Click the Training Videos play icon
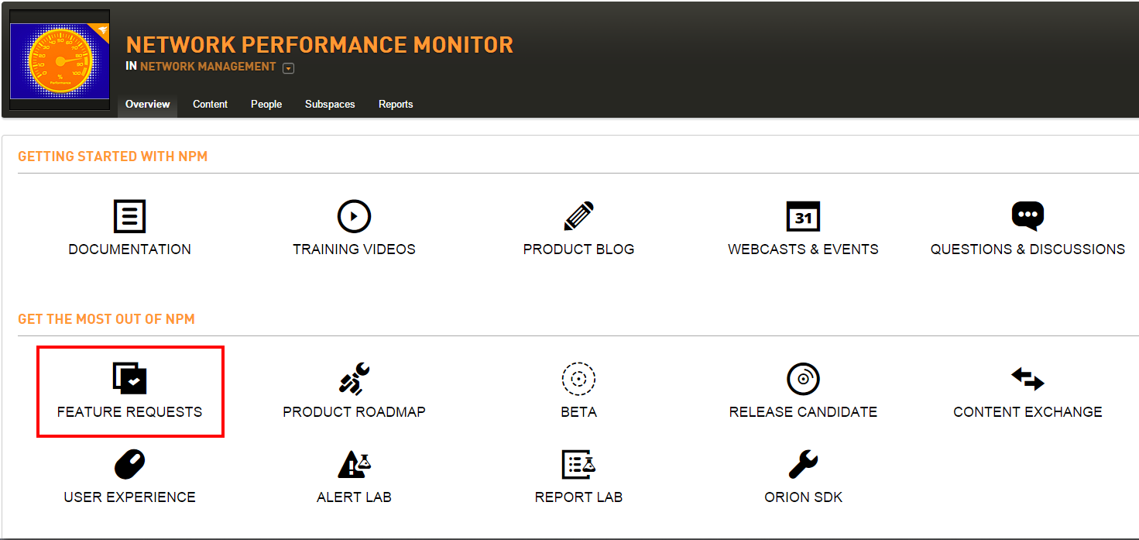Screen dimensions: 1139x540 [x=354, y=217]
